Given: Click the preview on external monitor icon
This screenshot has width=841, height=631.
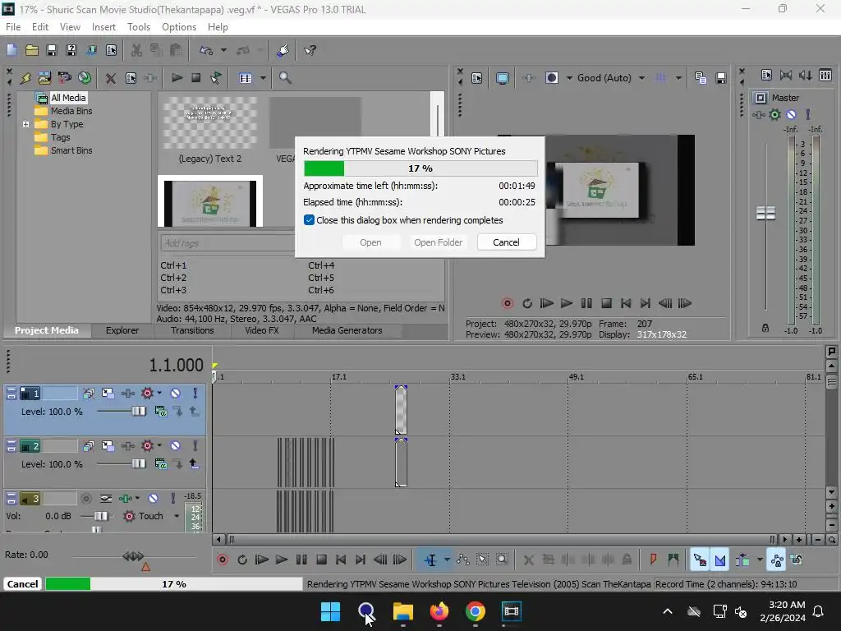Looking at the screenshot, I should point(502,78).
